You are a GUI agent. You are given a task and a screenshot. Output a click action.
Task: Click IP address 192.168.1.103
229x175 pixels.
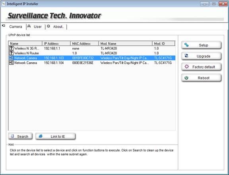(x=54, y=58)
